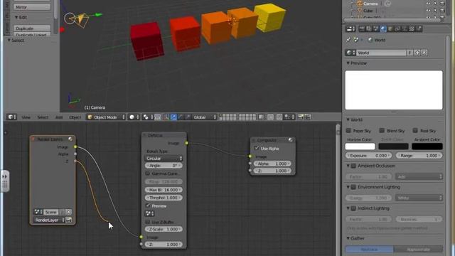Open the Object Mode dropdown
Image resolution: width=455 pixels, height=256 pixels.
pos(106,117)
